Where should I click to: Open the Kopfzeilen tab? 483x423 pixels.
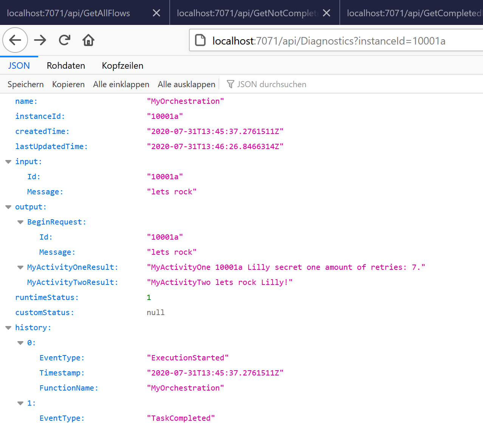tap(122, 66)
